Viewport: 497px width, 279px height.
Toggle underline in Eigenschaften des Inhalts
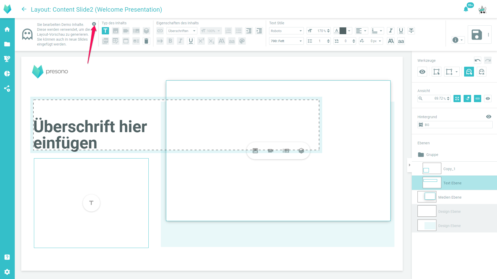click(191, 41)
